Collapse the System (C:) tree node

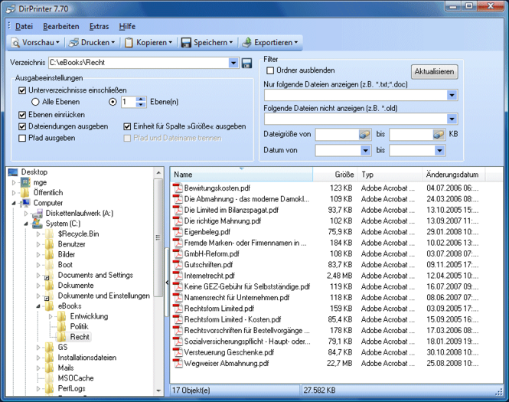26,224
